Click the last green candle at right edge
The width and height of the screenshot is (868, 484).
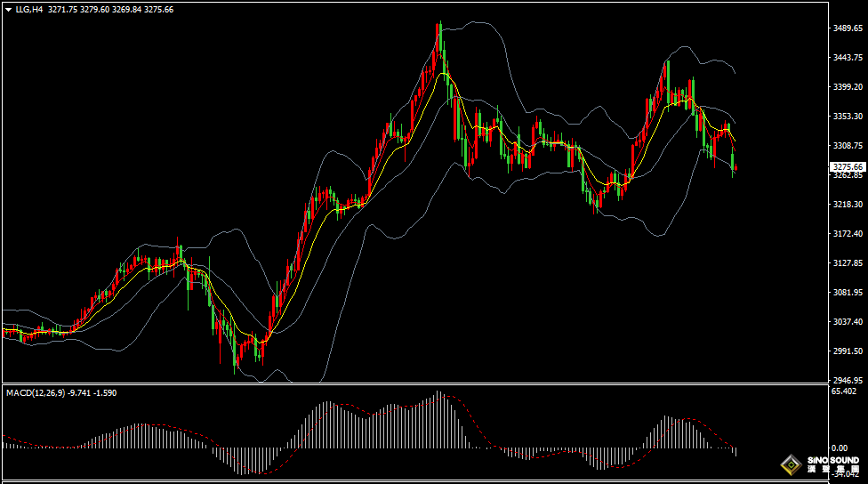tap(732, 160)
